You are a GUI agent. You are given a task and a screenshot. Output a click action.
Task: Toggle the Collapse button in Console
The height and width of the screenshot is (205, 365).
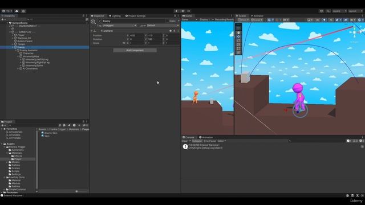pyautogui.click(x=197, y=141)
